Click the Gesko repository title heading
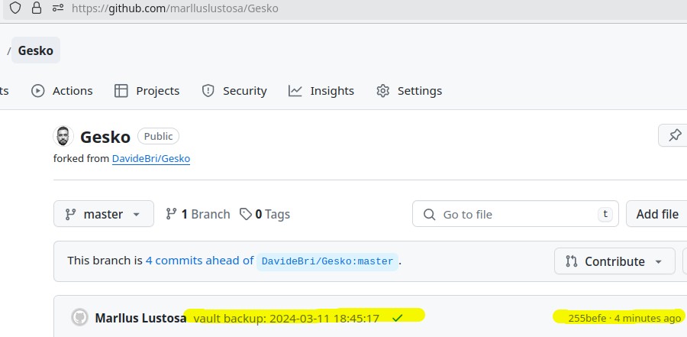Screen dimensions: 687x337 point(105,137)
